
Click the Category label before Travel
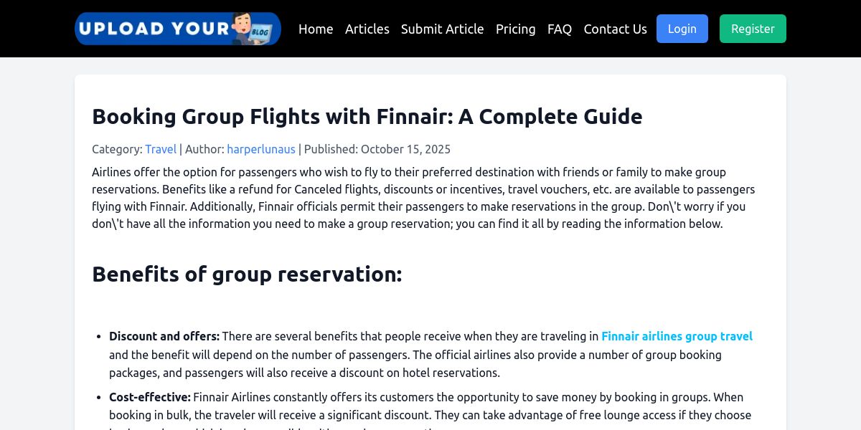point(117,149)
